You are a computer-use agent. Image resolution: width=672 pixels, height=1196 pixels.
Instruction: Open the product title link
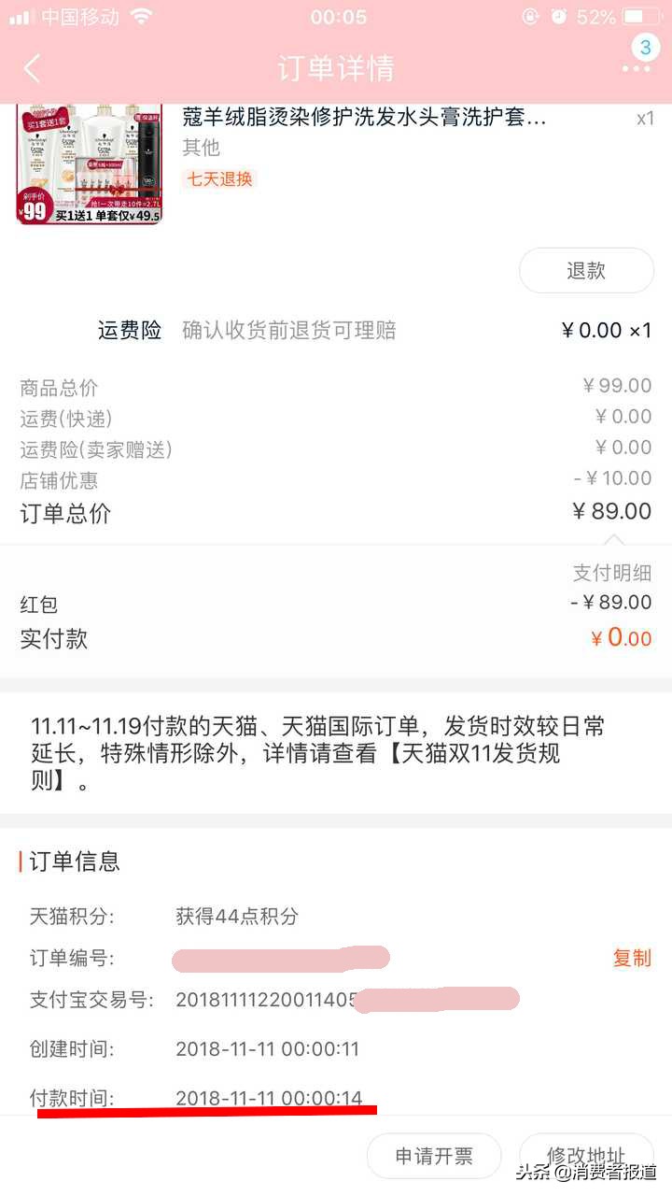pos(364,118)
